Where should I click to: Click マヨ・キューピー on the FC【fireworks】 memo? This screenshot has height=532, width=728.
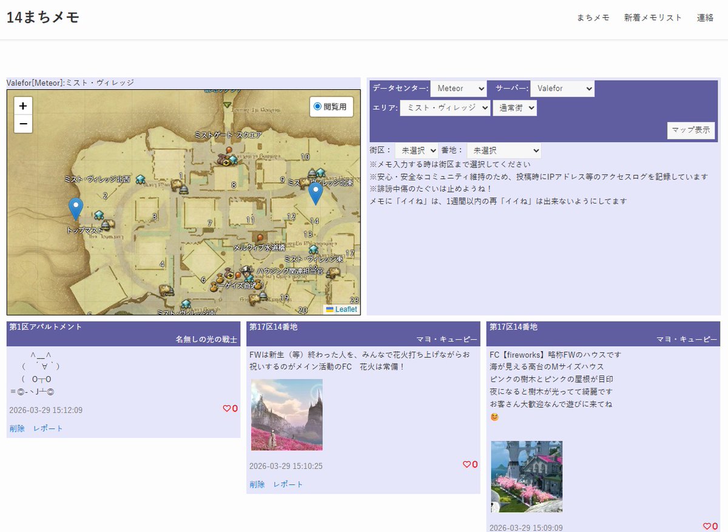click(687, 339)
